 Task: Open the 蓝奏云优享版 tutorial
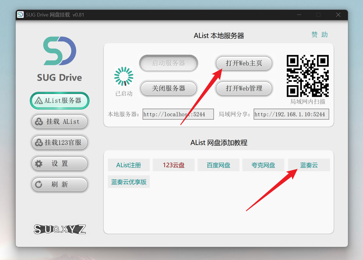(x=129, y=182)
